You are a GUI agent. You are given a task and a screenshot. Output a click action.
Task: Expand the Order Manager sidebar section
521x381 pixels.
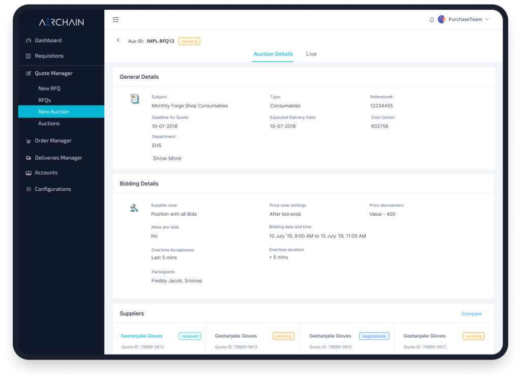53,141
